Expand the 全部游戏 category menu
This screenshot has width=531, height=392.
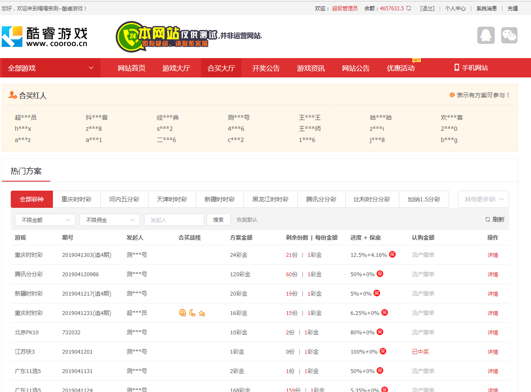click(x=50, y=68)
